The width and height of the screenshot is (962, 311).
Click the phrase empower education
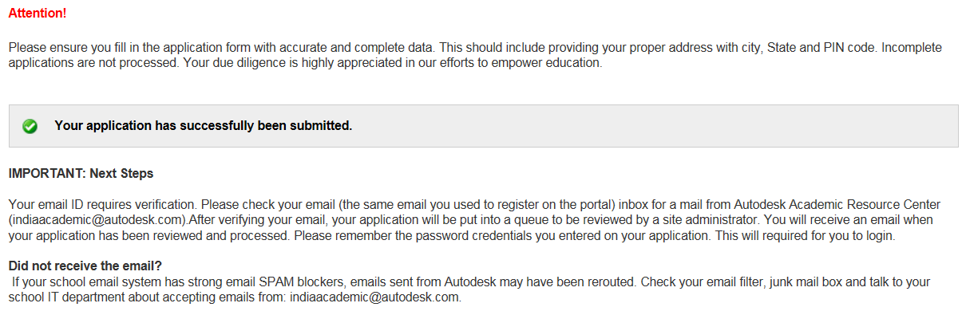pos(549,63)
